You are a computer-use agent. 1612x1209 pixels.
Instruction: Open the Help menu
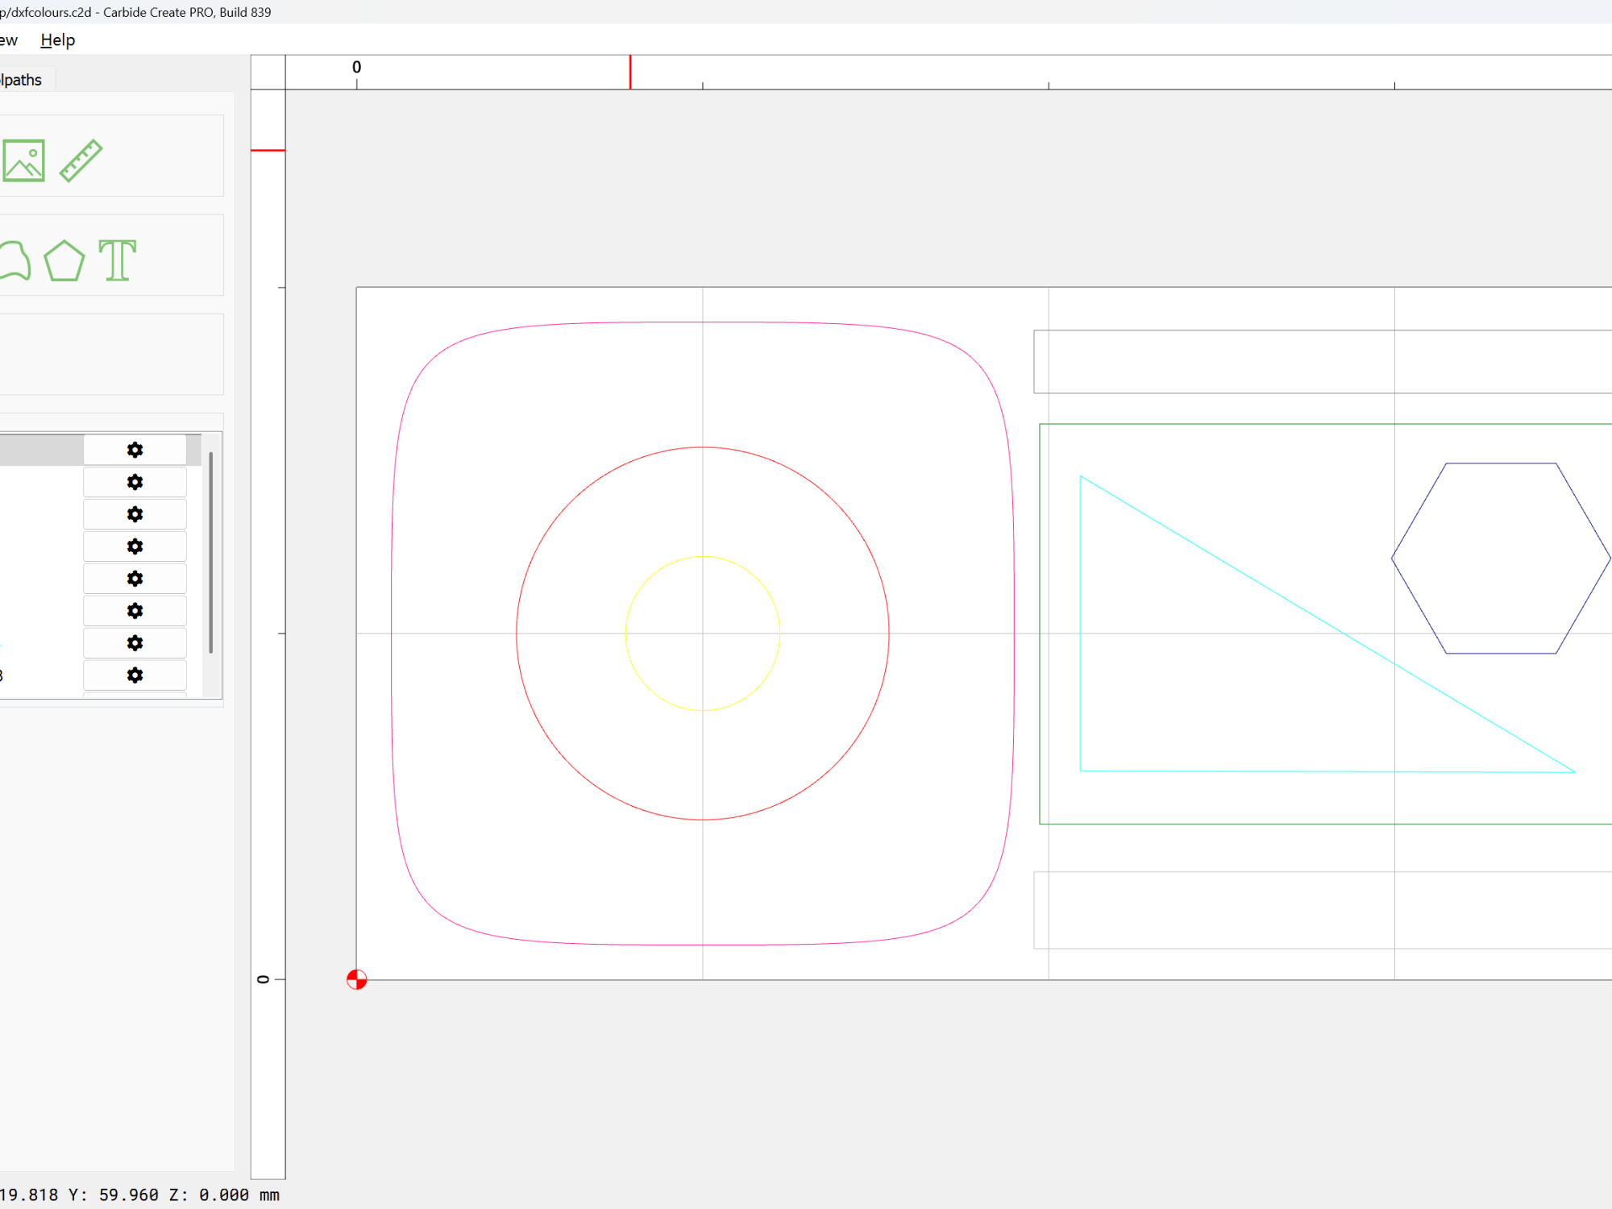click(57, 40)
